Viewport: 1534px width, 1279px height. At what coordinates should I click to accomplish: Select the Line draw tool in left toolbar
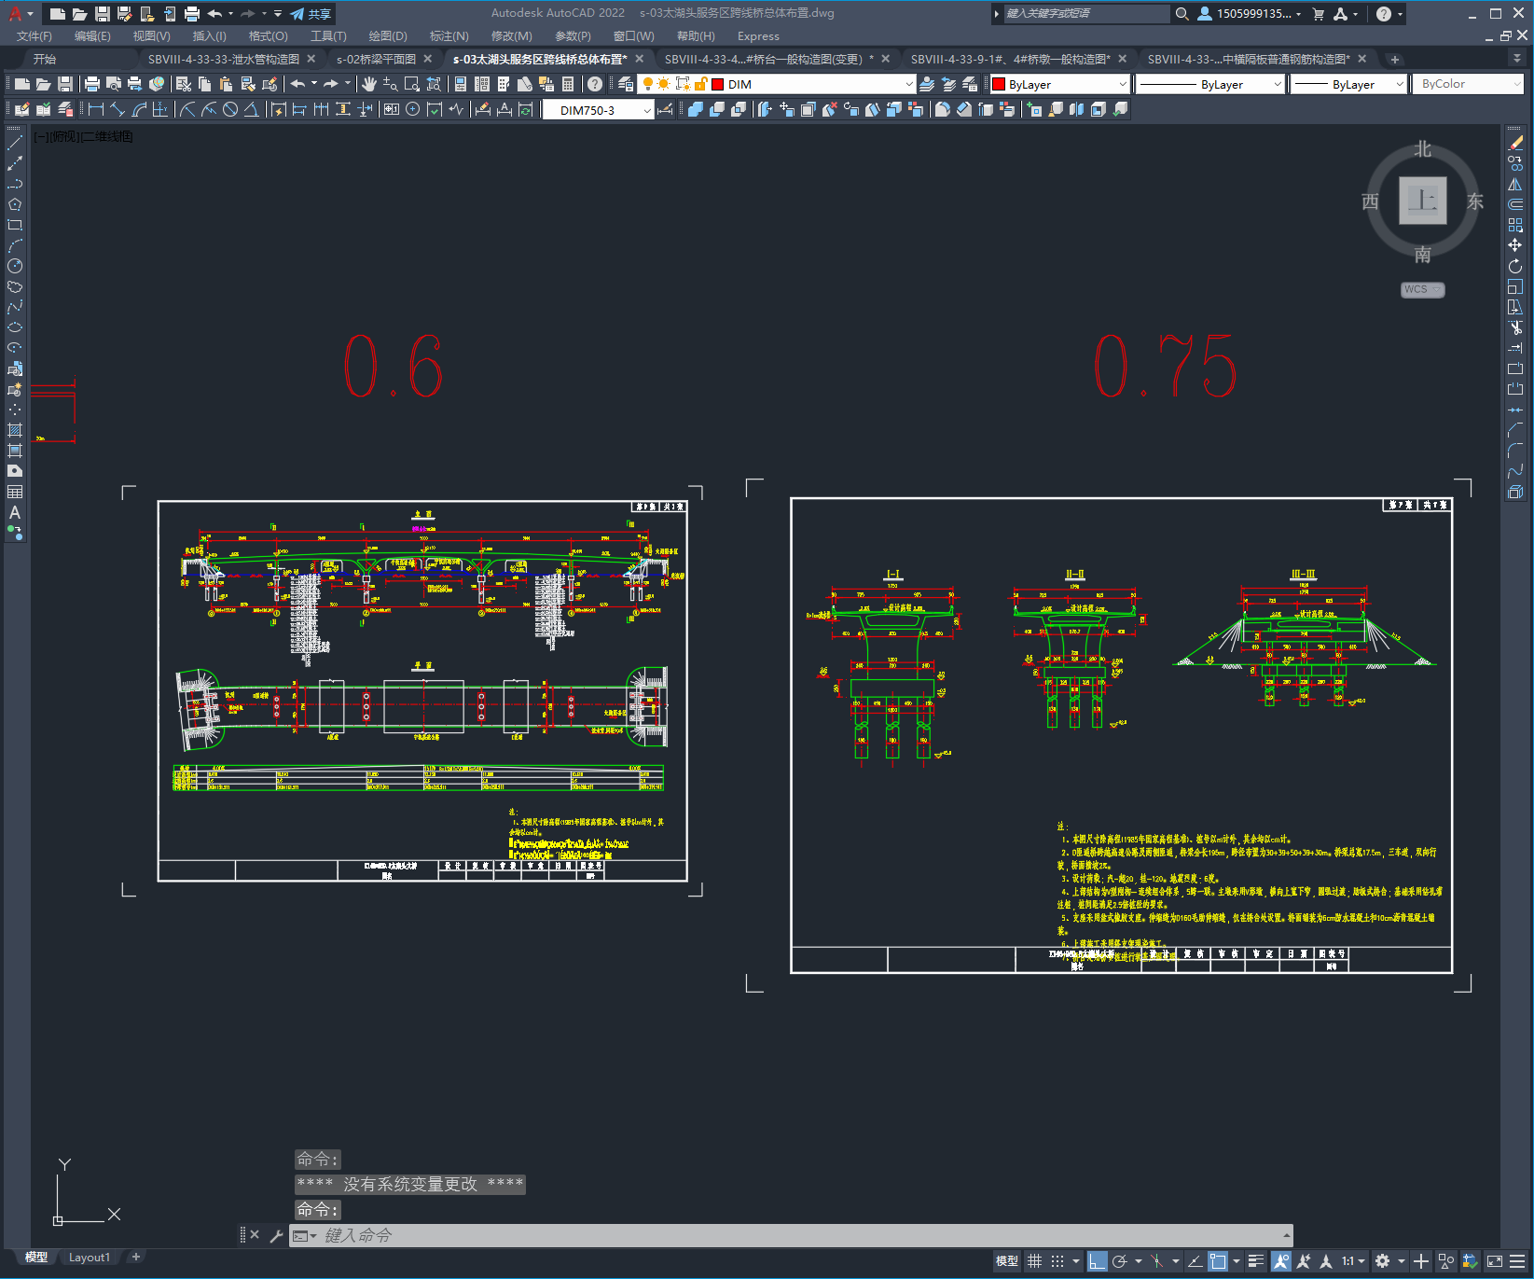[15, 143]
